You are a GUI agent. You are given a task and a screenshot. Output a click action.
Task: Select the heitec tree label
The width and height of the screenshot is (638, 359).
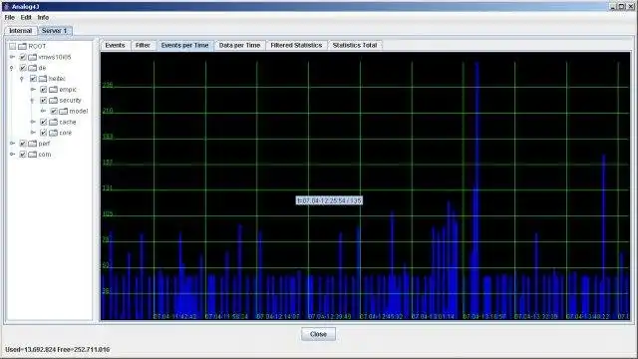point(57,79)
